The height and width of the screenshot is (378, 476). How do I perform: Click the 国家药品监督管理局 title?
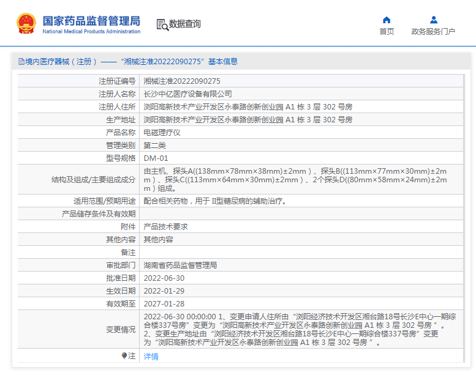coord(91,21)
